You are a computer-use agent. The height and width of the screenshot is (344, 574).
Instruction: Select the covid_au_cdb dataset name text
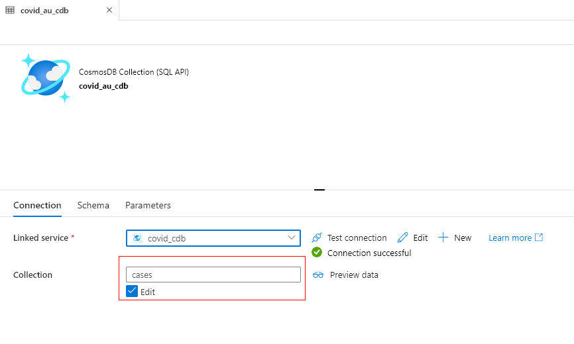click(103, 86)
